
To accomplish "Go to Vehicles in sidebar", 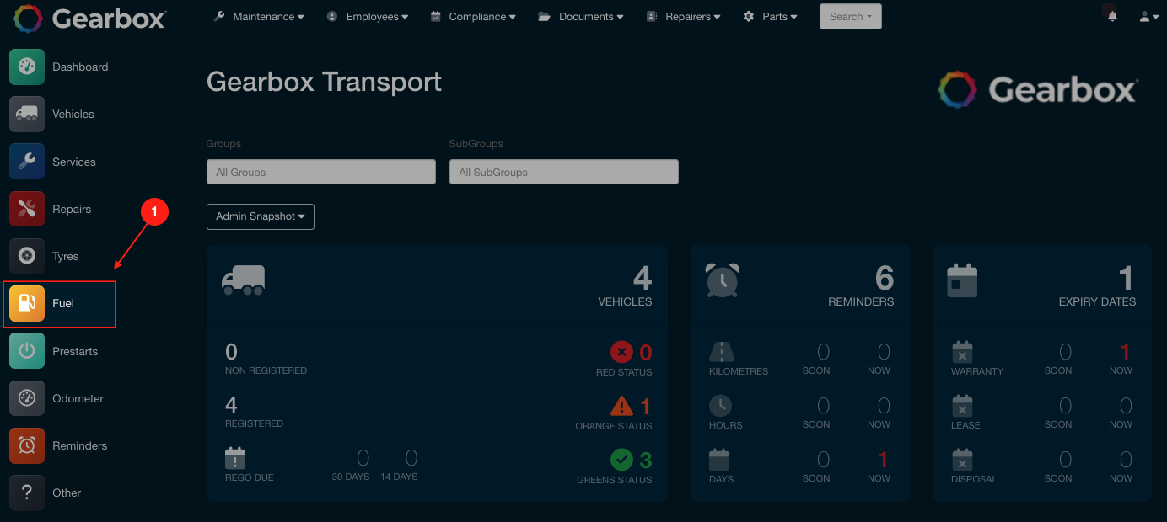I will 73,114.
